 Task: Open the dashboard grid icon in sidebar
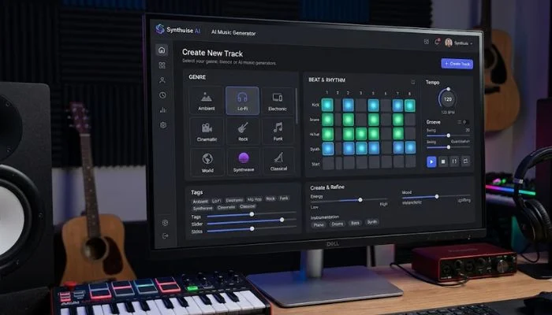162,65
